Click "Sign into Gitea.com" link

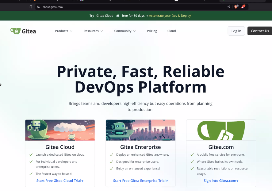point(221,181)
